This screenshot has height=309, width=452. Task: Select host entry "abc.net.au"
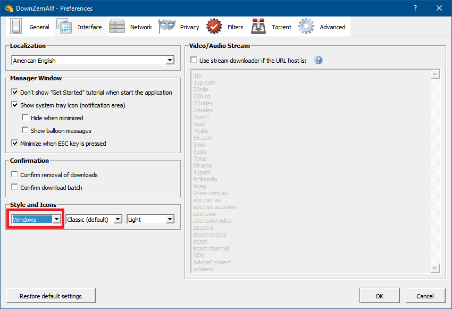(x=207, y=200)
